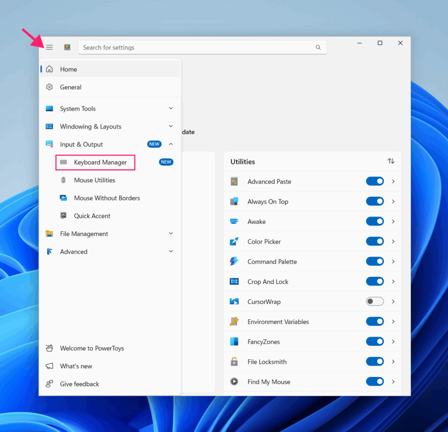This screenshot has height=432, width=448.
Task: Open the Welcome to PowerToys label
Action: (92, 348)
